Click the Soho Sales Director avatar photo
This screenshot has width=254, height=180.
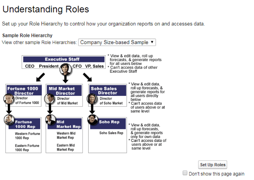(x=92, y=99)
